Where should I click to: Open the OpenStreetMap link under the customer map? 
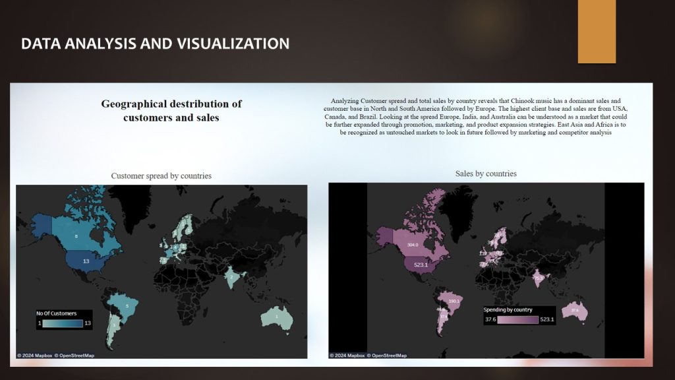coord(74,356)
